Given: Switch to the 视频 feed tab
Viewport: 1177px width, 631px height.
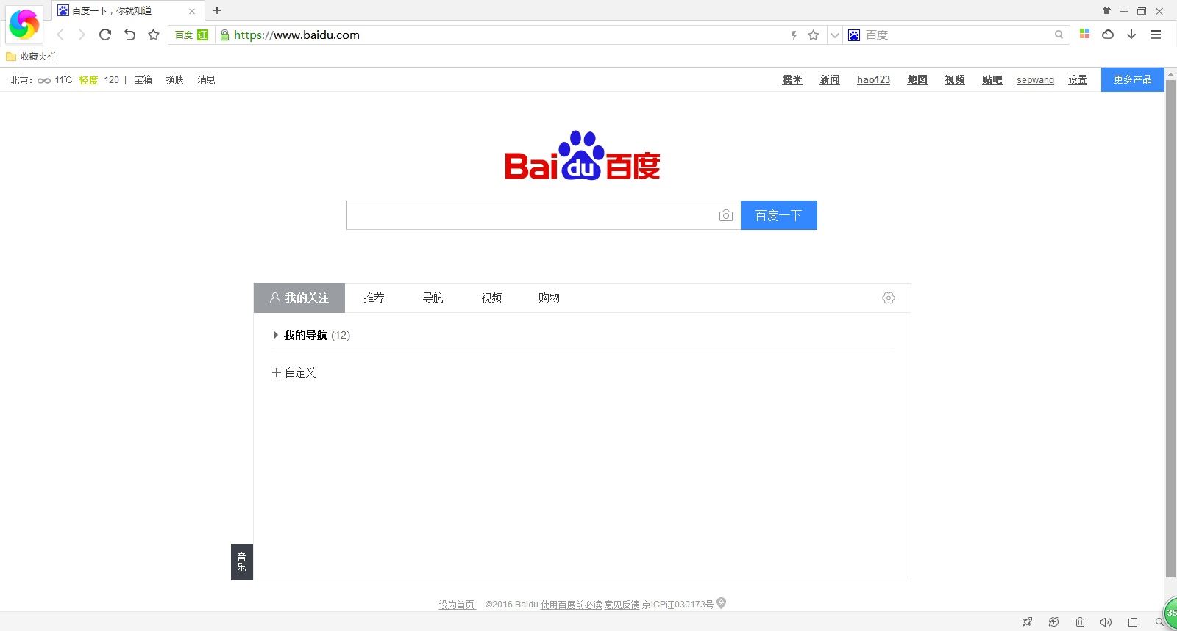Looking at the screenshot, I should pos(491,298).
